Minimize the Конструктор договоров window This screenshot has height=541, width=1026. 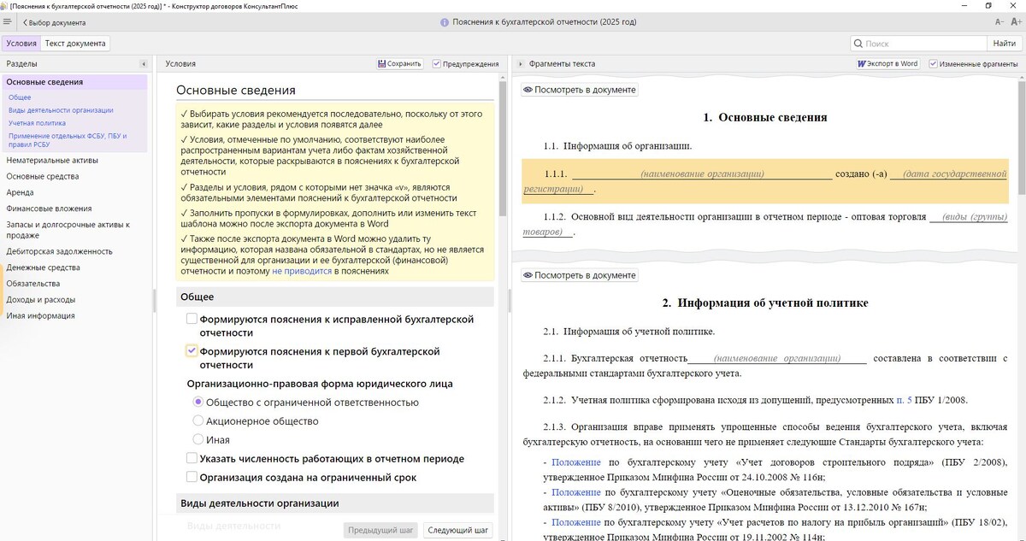965,5
